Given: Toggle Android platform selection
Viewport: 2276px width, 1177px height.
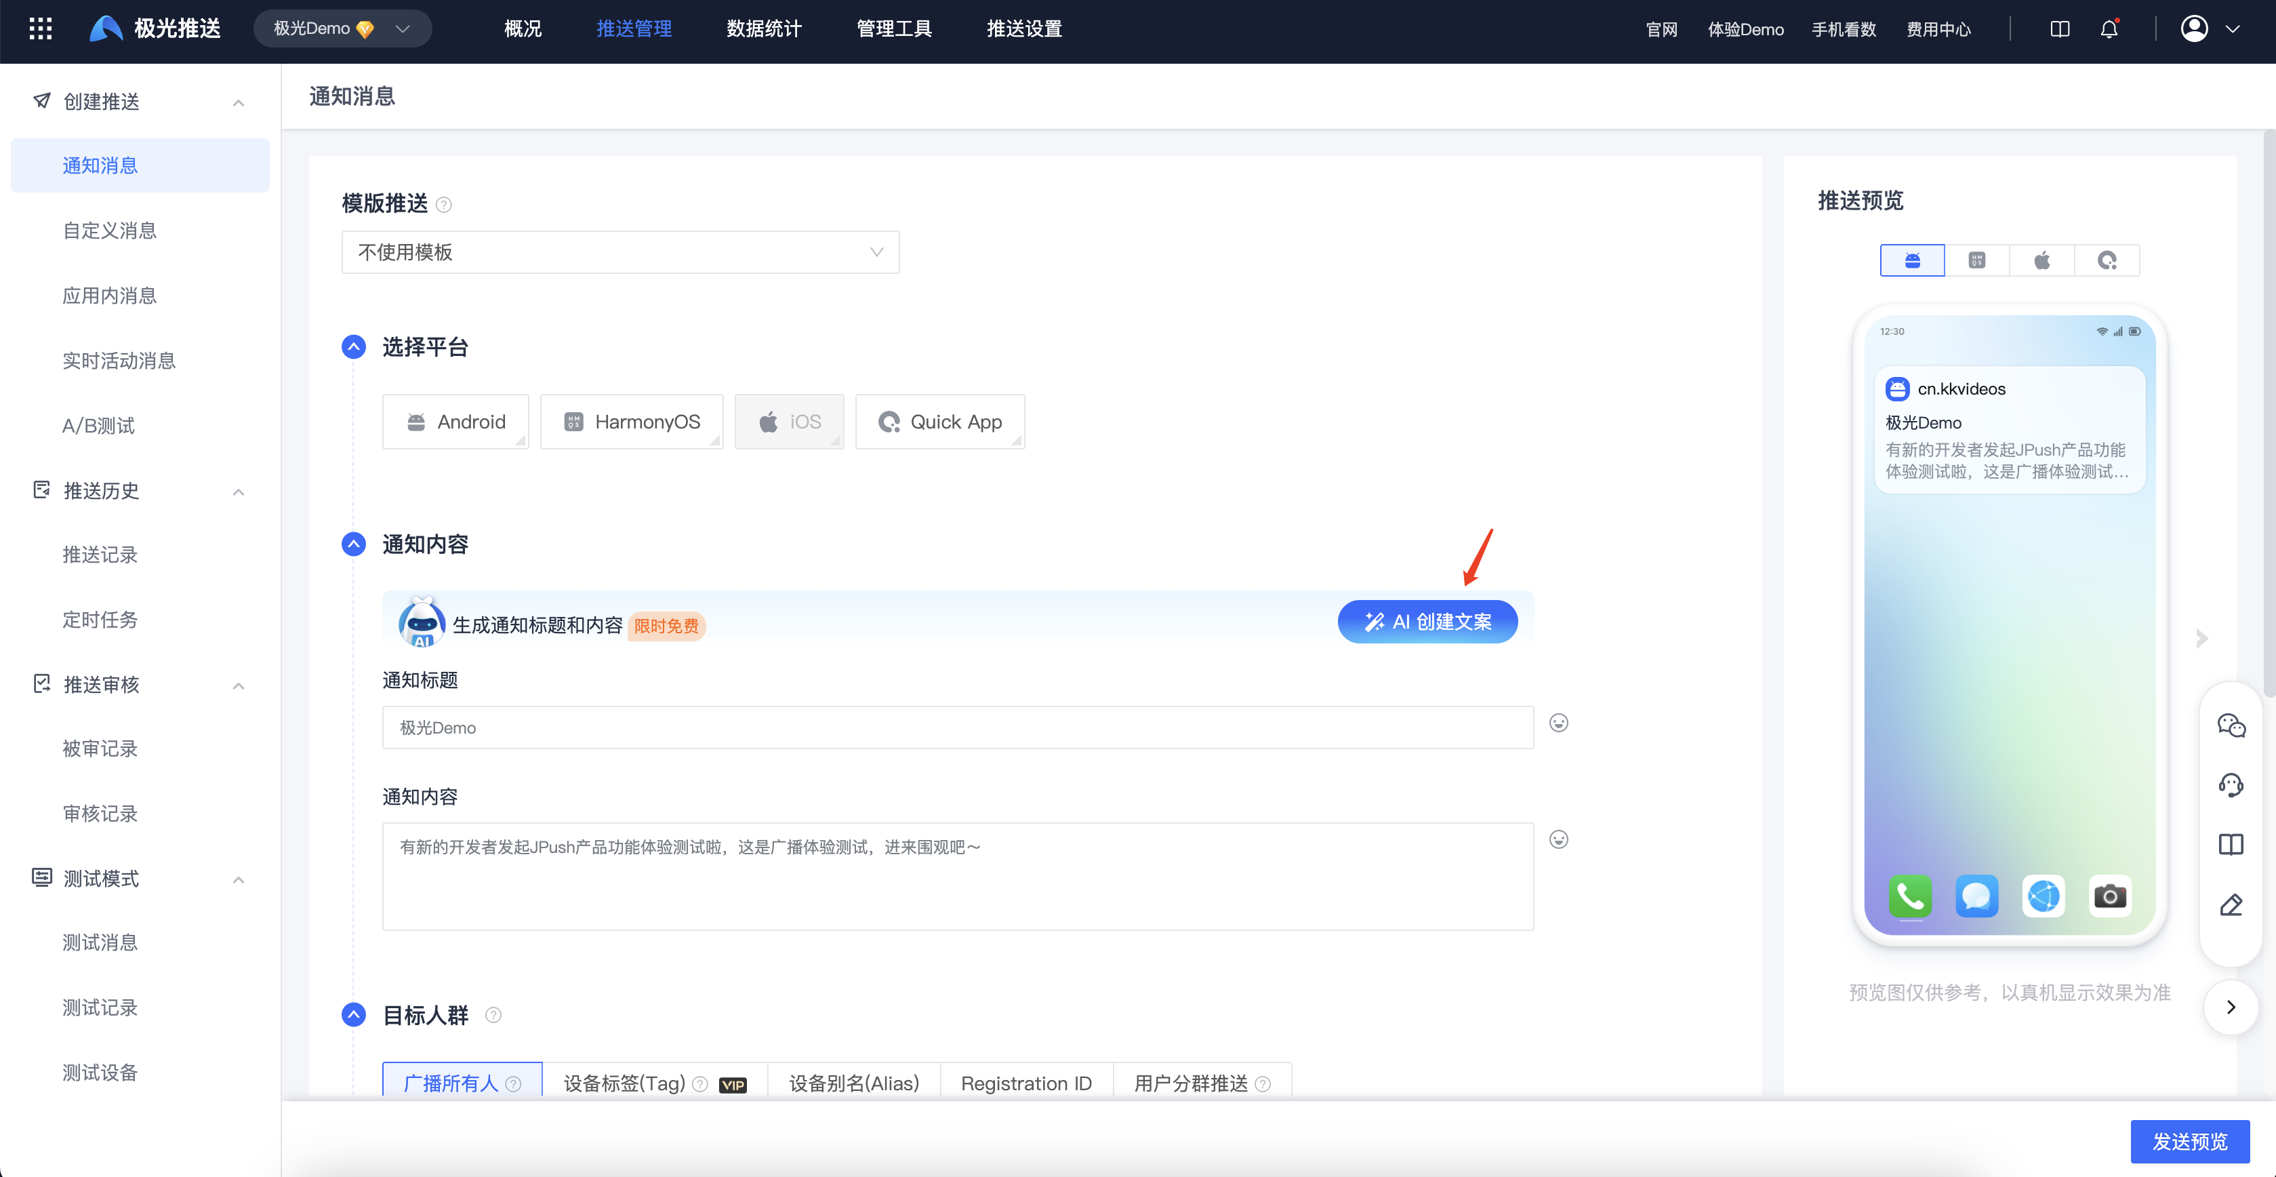Looking at the screenshot, I should pyautogui.click(x=455, y=422).
